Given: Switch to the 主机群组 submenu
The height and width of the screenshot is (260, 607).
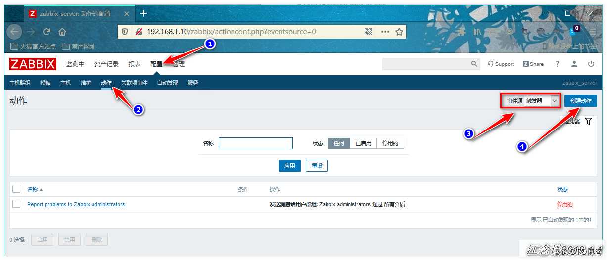Looking at the screenshot, I should tap(20, 83).
